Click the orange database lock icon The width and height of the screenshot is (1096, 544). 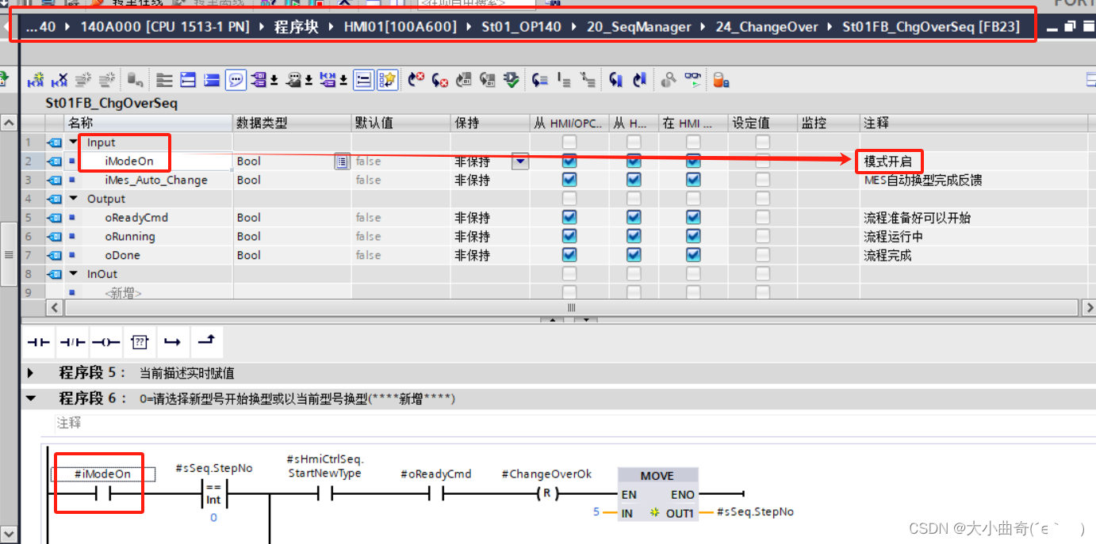coord(721,79)
